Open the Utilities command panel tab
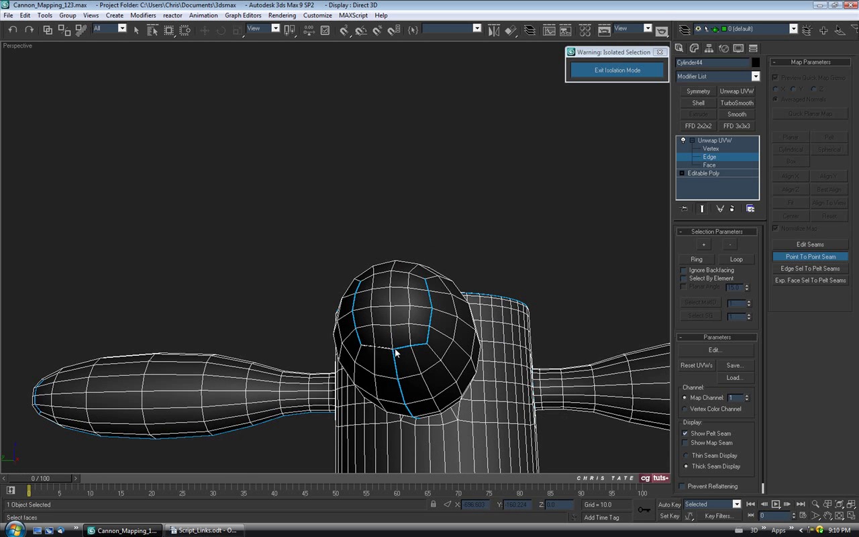 753,48
